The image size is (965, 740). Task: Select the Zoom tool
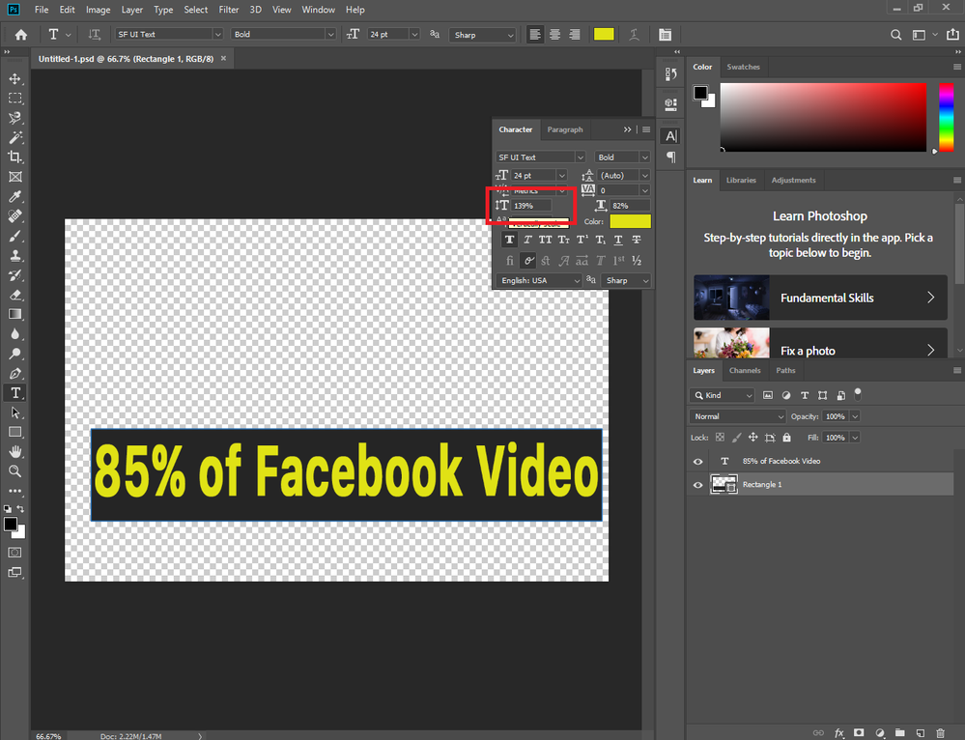click(x=14, y=471)
